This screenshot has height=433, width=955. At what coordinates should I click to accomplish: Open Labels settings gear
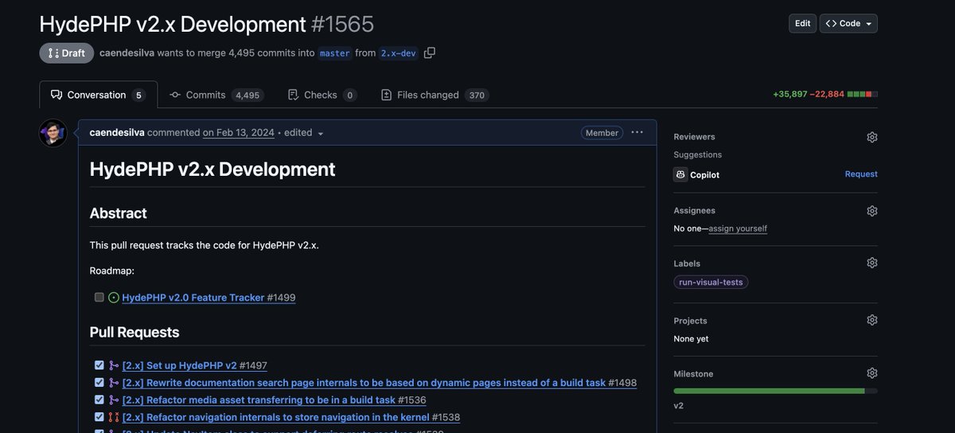872,263
